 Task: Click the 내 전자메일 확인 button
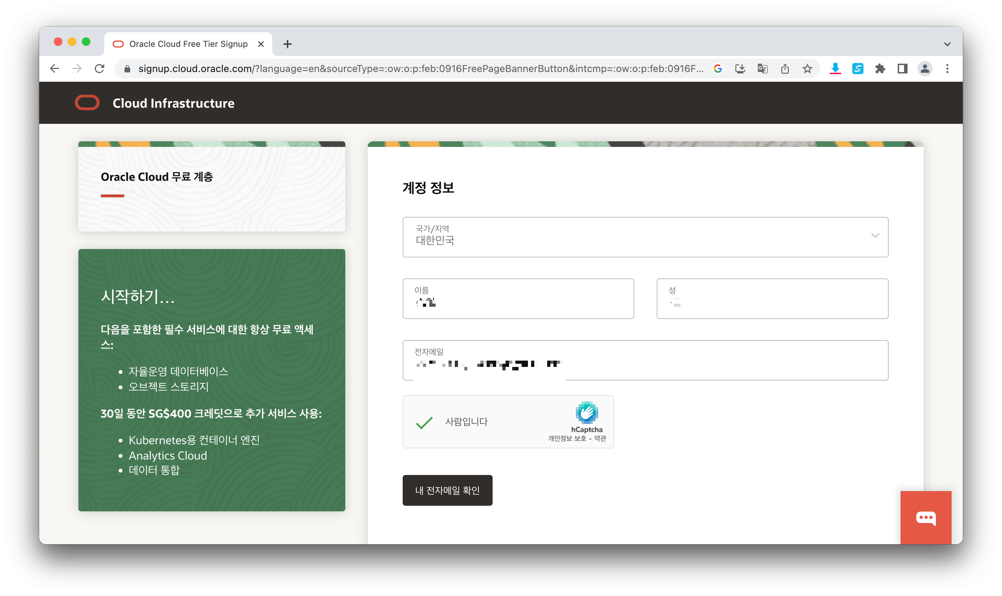tap(447, 490)
